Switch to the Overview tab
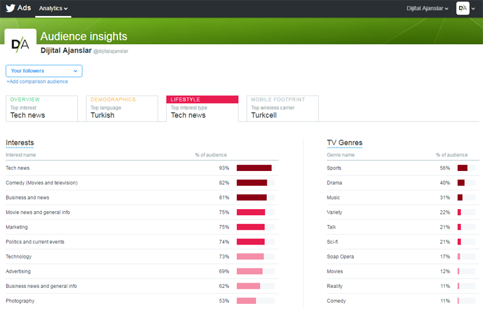The image size is (483, 310). pos(41,108)
